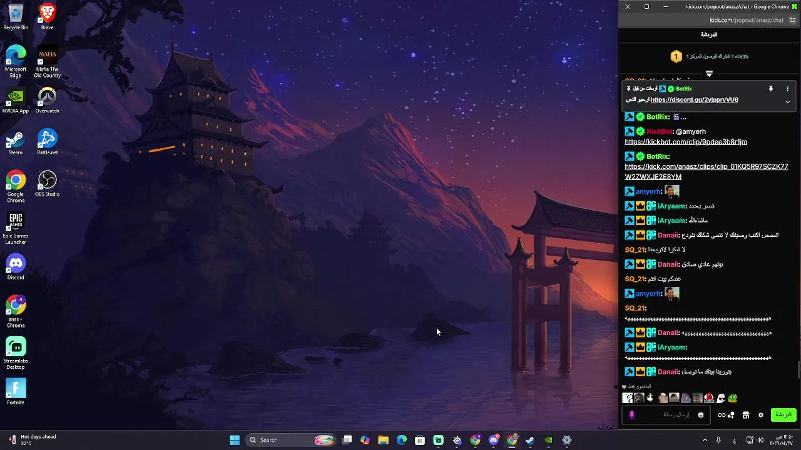Viewport: 801px width, 450px height.
Task: Open the kick.com/anasz clips link from BotRix
Action: point(707,172)
